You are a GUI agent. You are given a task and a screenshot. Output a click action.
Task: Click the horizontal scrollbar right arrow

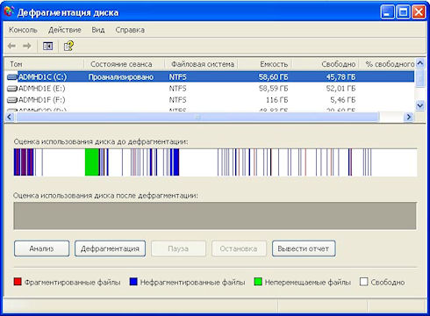409,117
